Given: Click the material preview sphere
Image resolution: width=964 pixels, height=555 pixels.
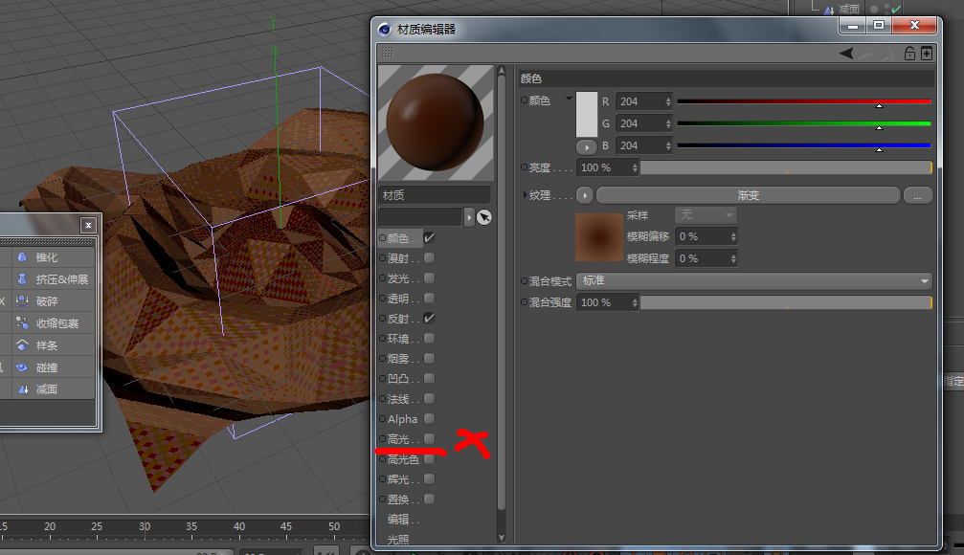Looking at the screenshot, I should (x=436, y=122).
